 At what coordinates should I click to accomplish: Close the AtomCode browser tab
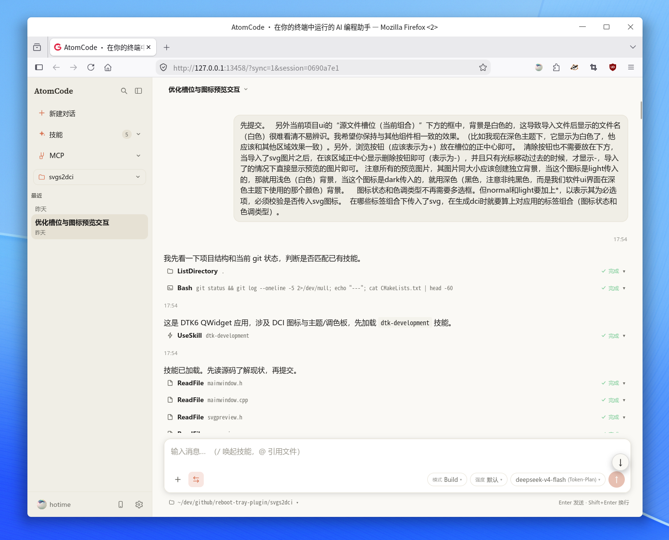149,47
